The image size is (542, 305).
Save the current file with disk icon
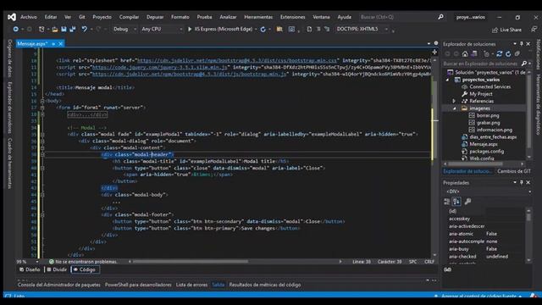click(64, 30)
